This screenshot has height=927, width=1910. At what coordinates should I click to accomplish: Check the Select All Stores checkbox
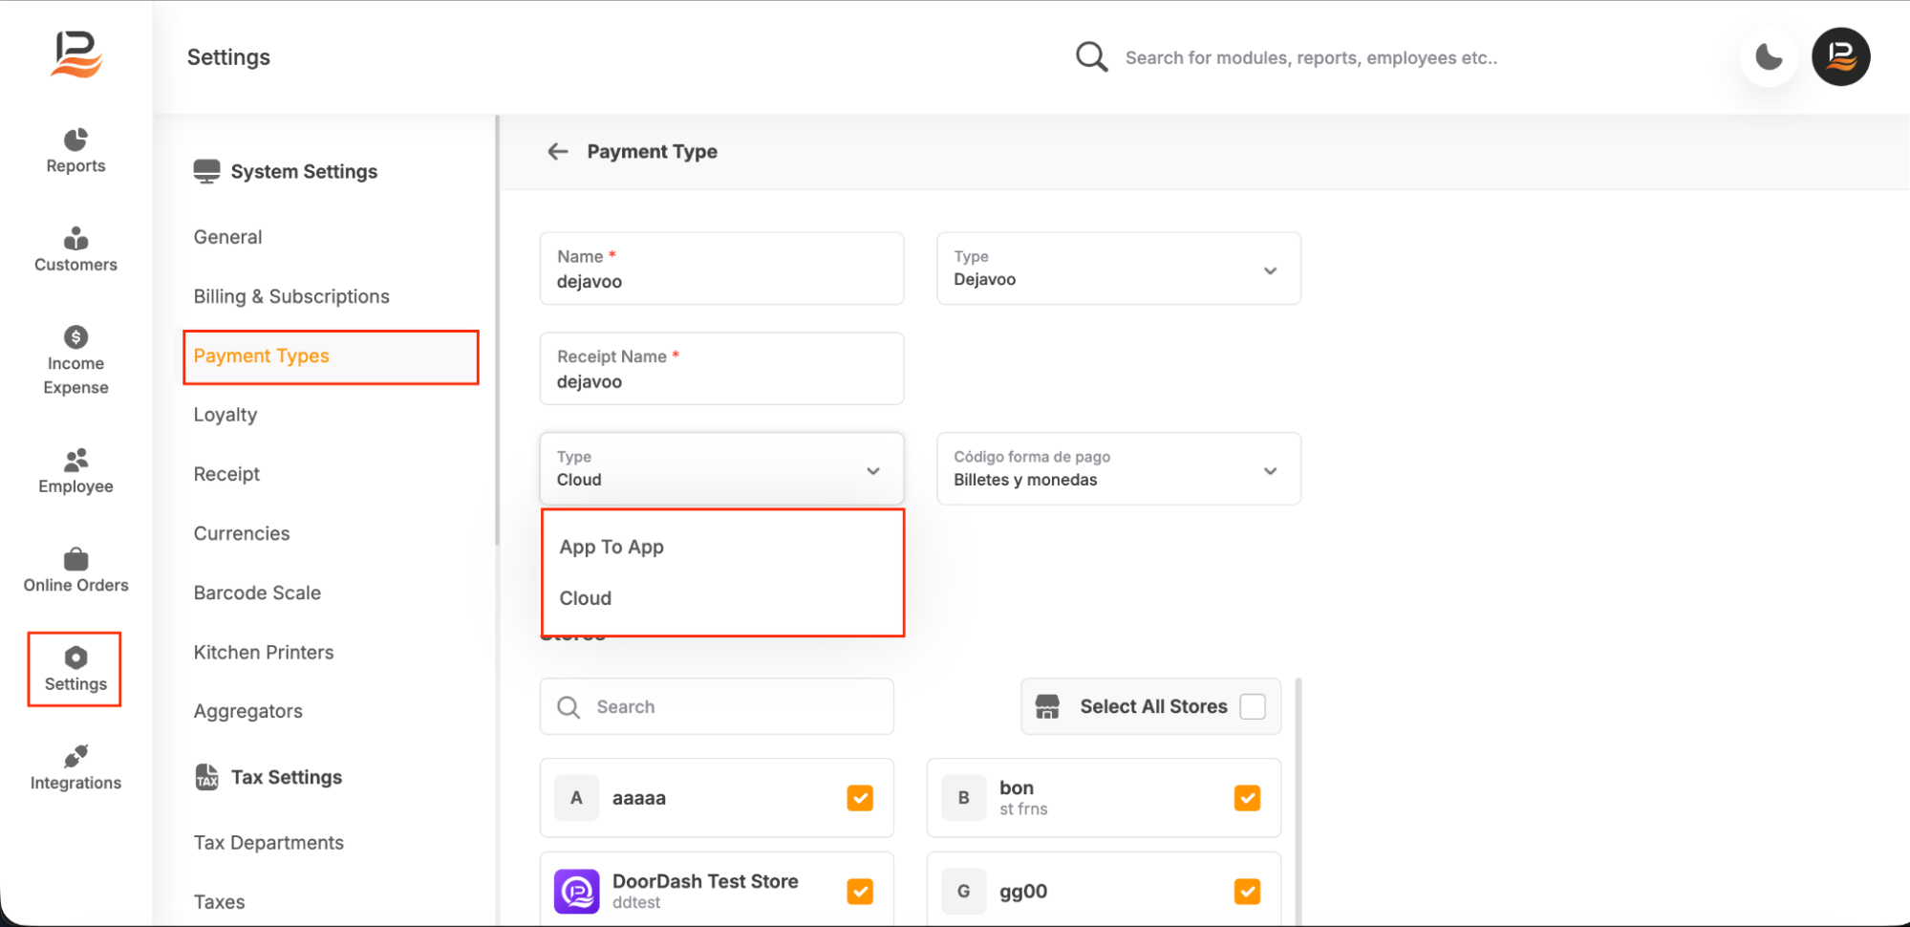pos(1252,706)
